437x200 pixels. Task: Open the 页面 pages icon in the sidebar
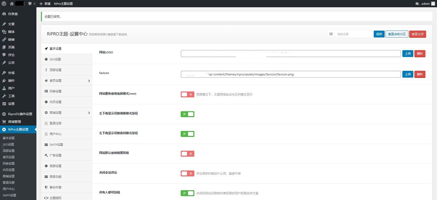coord(4,47)
